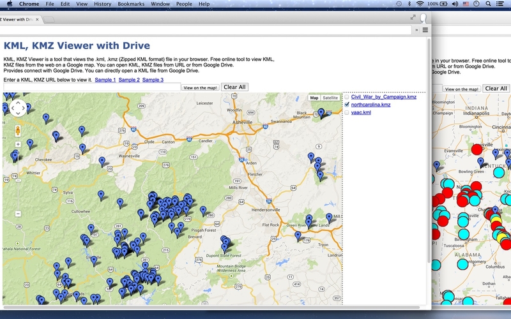Check the vaac.kml checkbox
This screenshot has width=511, height=319.
347,112
